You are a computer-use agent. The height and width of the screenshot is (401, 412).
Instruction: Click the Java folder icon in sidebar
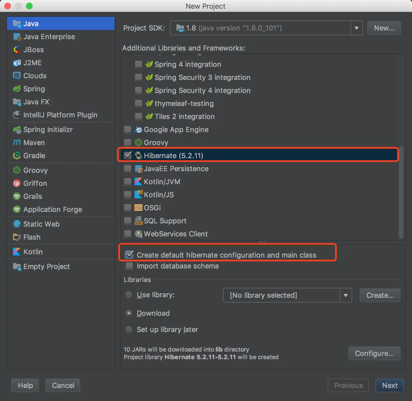(x=17, y=24)
